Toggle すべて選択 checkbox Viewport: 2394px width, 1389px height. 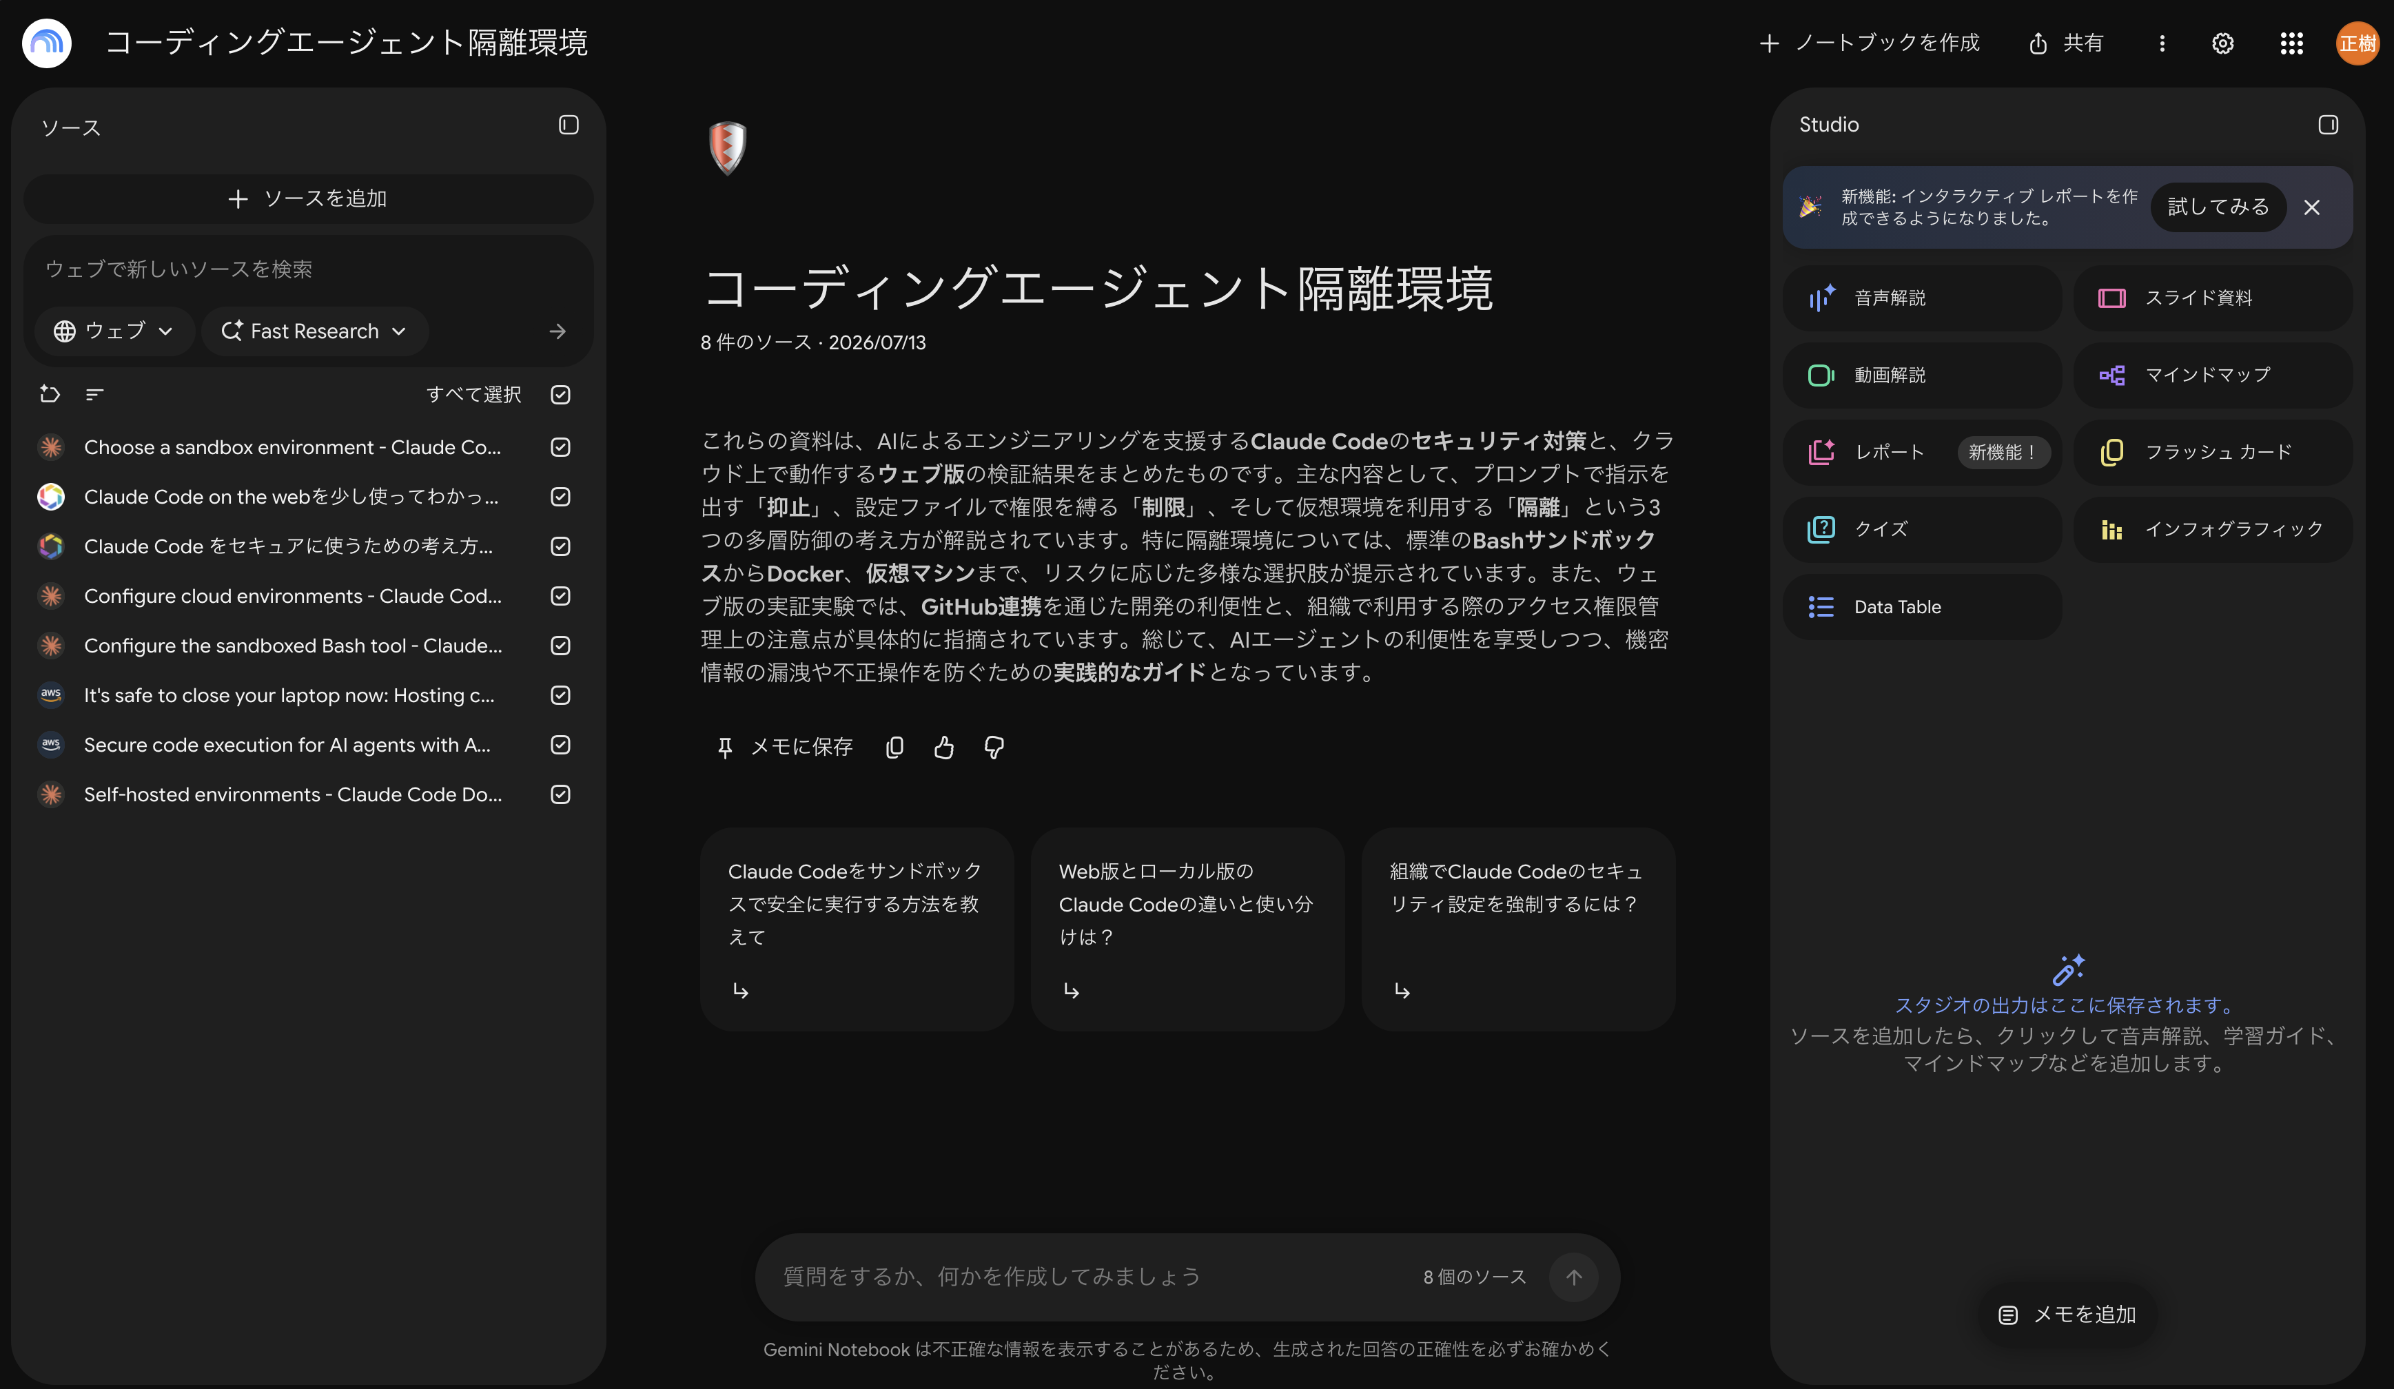pyautogui.click(x=560, y=394)
